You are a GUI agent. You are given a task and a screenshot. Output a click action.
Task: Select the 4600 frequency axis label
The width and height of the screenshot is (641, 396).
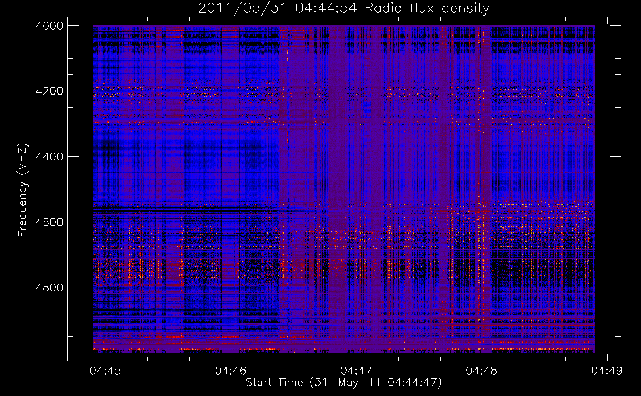click(50, 222)
